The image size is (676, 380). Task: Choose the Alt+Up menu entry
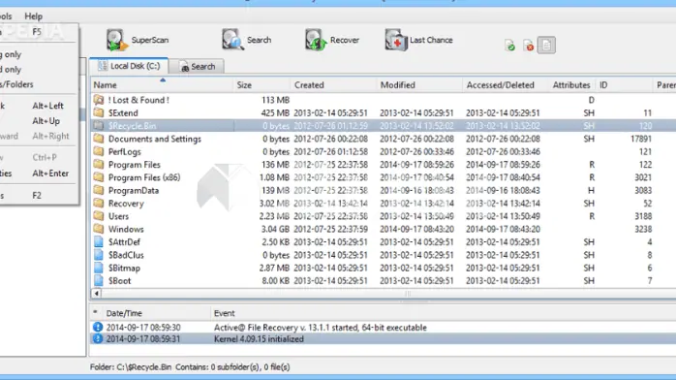point(38,121)
